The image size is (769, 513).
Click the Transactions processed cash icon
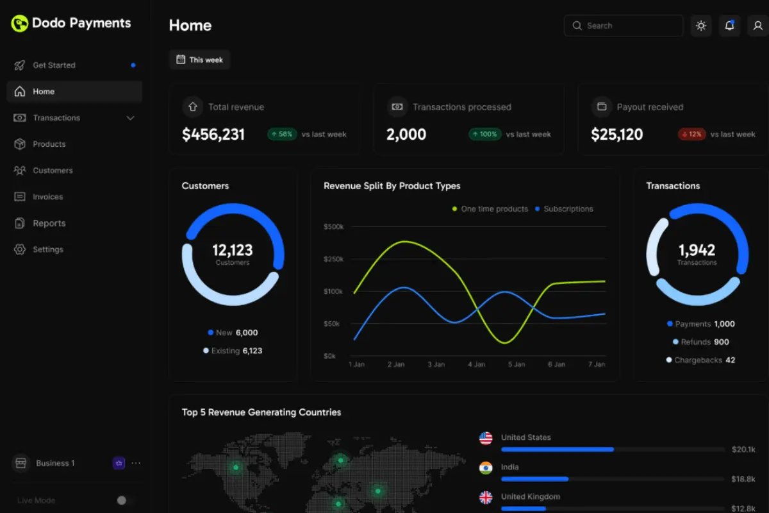click(x=397, y=107)
